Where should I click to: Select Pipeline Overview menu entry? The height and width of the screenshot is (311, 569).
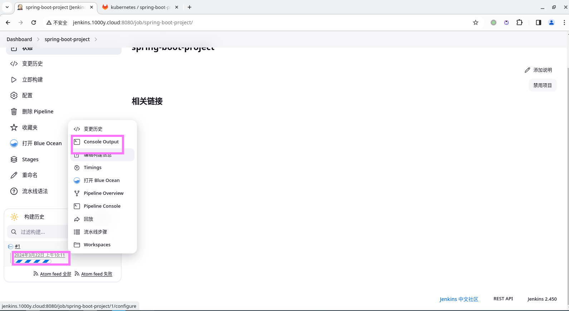coord(102,193)
